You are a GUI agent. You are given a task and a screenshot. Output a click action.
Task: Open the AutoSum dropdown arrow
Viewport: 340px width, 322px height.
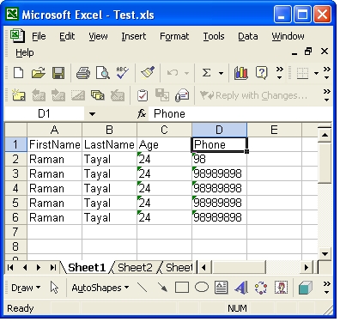click(221, 73)
